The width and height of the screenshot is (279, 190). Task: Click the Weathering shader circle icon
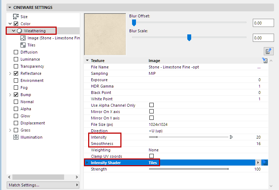pos(19,31)
